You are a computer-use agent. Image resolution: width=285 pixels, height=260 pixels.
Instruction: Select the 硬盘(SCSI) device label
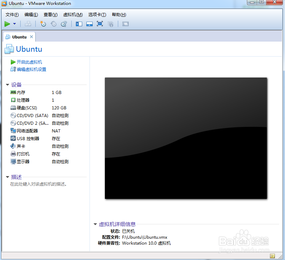point(27,108)
